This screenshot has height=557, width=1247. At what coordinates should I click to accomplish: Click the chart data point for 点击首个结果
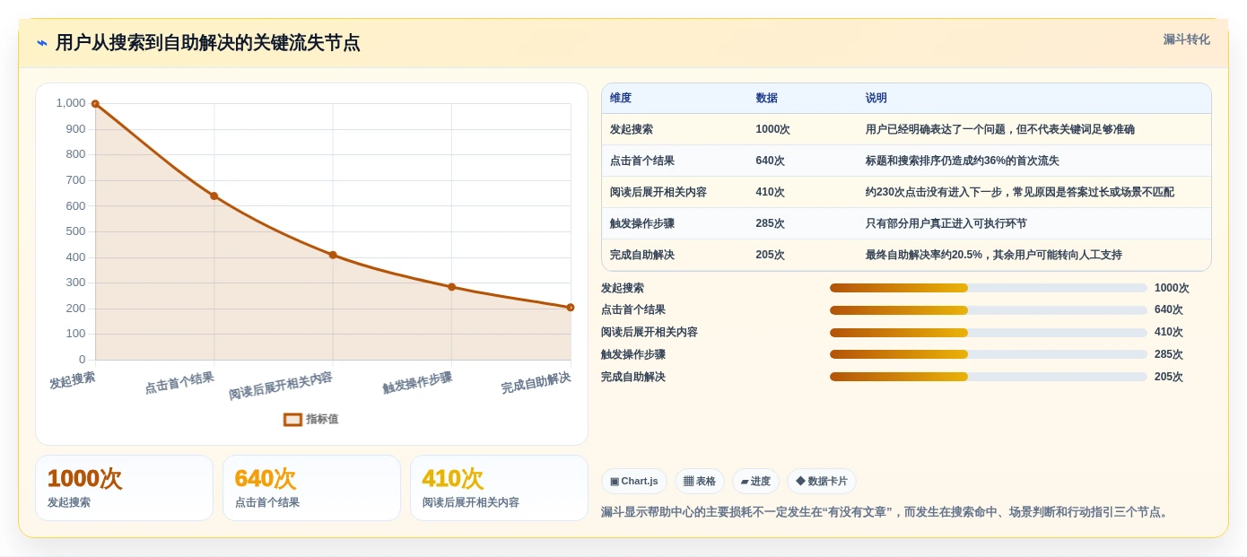click(x=214, y=196)
